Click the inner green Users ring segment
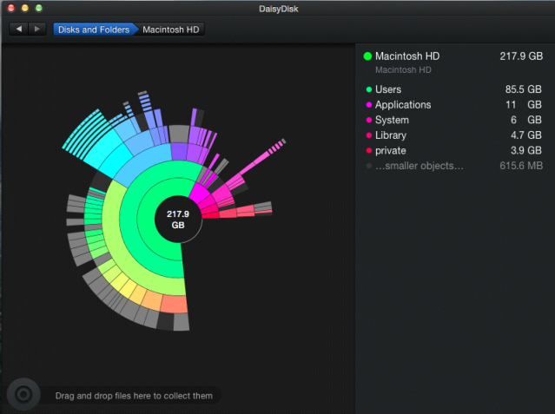555x414 pixels. [x=146, y=220]
